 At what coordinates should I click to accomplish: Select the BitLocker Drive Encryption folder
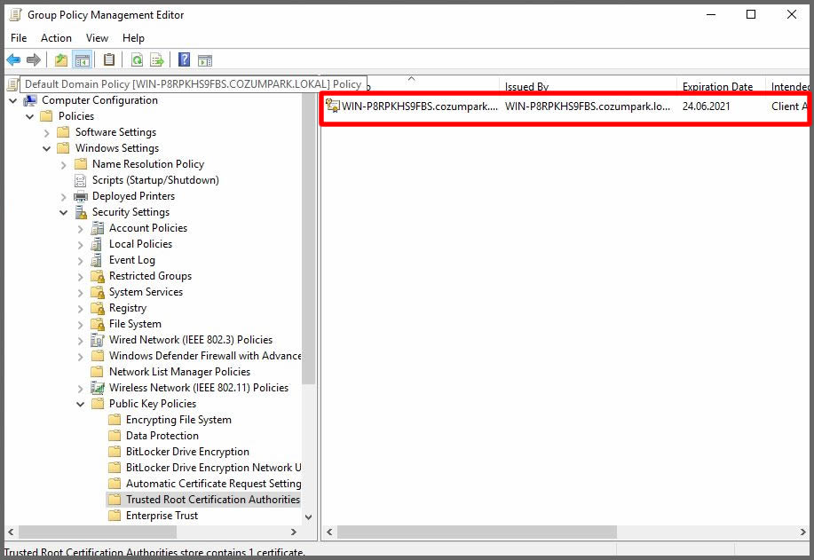point(187,452)
